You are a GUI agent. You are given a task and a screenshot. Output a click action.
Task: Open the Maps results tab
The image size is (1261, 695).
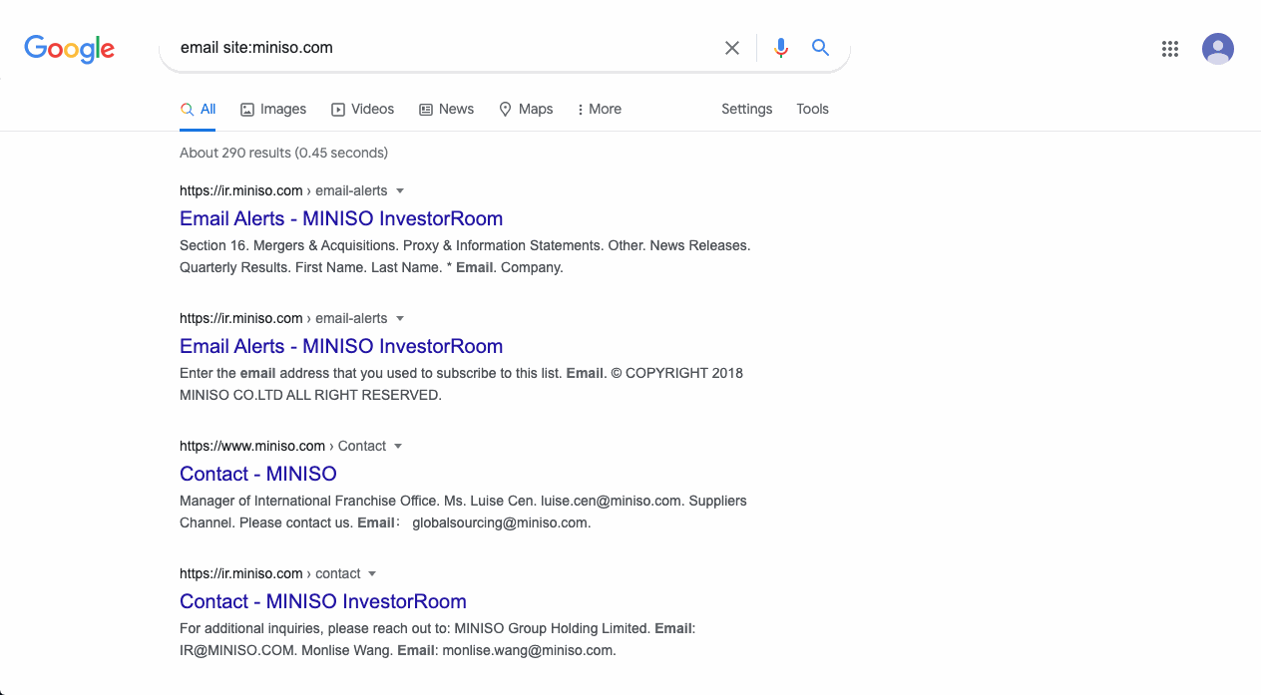(526, 110)
